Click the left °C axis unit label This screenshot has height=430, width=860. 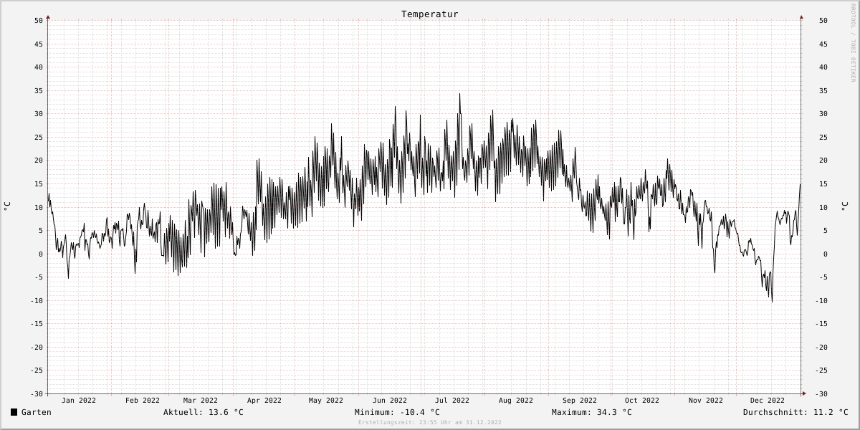click(x=7, y=206)
